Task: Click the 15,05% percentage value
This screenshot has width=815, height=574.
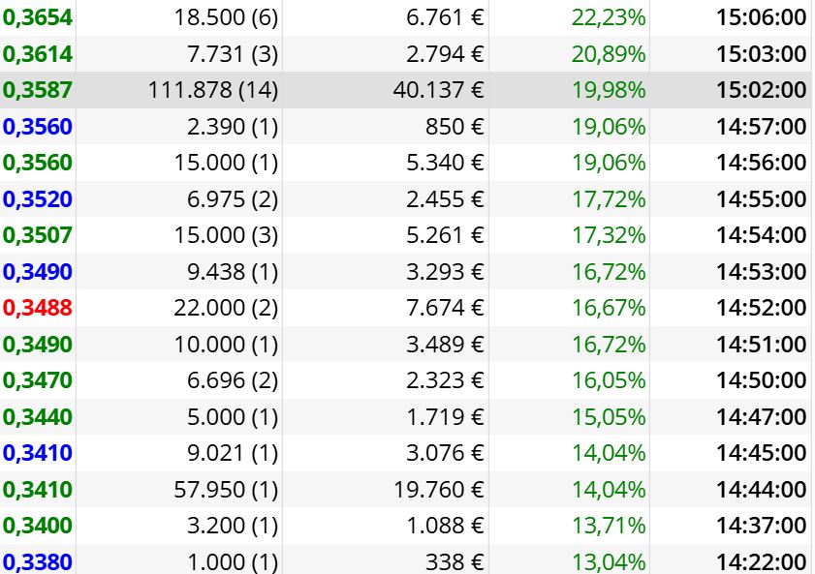Action: [609, 417]
